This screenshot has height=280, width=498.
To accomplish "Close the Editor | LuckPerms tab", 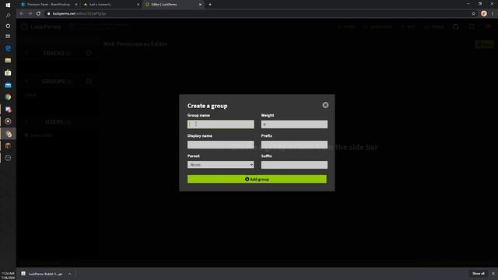I will pos(200,5).
